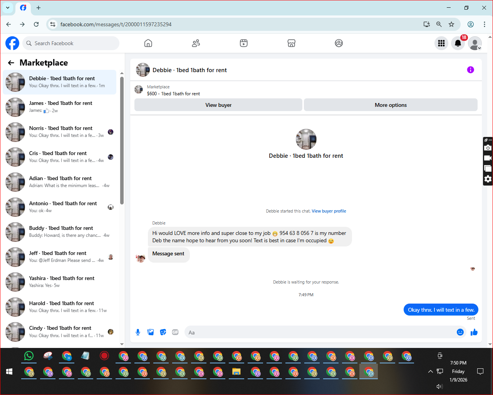Open the Reels video icon
The height and width of the screenshot is (395, 493).
244,43
